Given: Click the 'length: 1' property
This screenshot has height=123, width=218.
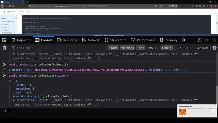Looking at the screenshot, I should (24, 85).
